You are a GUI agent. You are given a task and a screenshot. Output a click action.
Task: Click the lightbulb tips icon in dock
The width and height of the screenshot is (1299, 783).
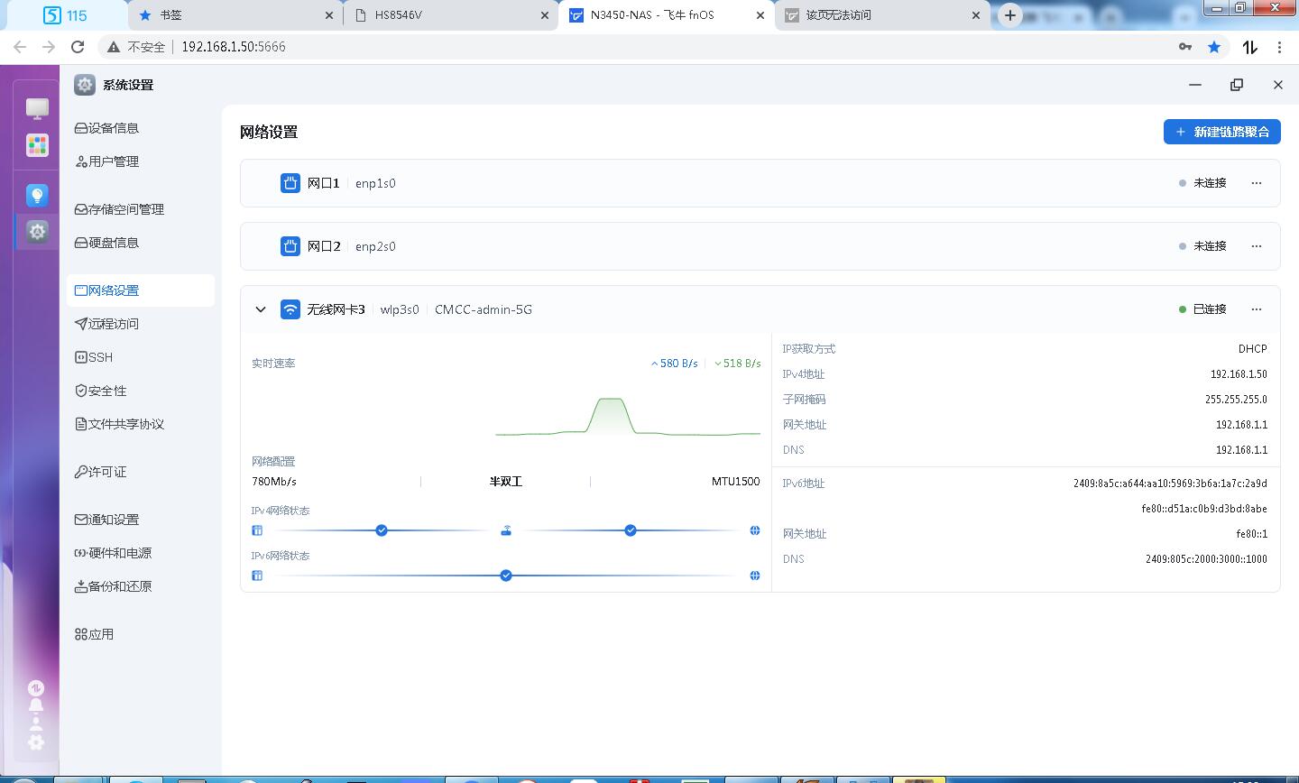[x=37, y=196]
